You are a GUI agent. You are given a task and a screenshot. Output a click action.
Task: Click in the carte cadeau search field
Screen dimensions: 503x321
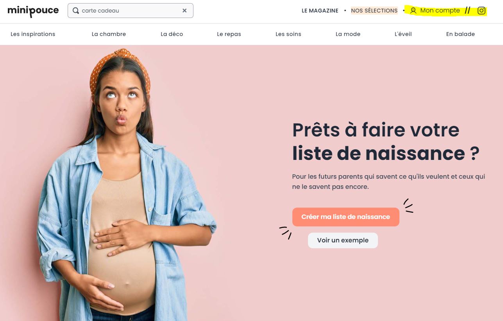[x=130, y=11]
